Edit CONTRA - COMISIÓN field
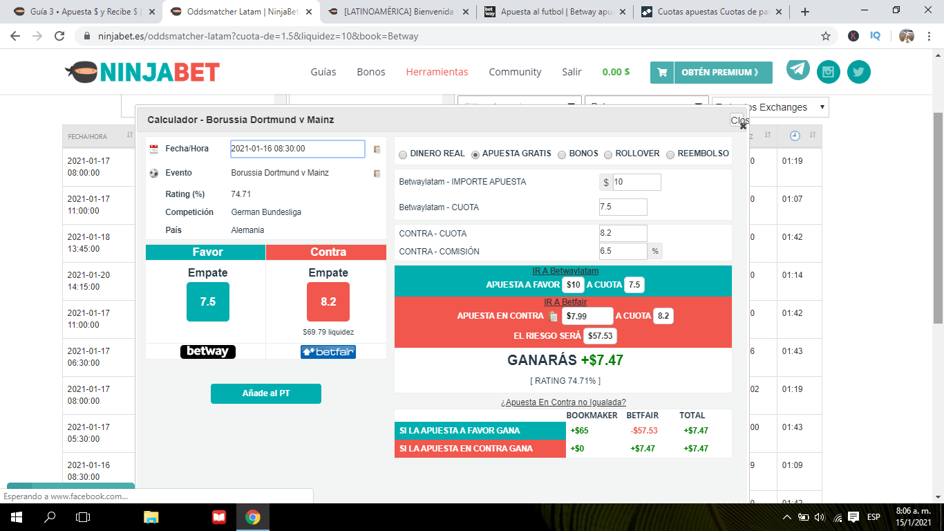The width and height of the screenshot is (944, 531). [623, 251]
